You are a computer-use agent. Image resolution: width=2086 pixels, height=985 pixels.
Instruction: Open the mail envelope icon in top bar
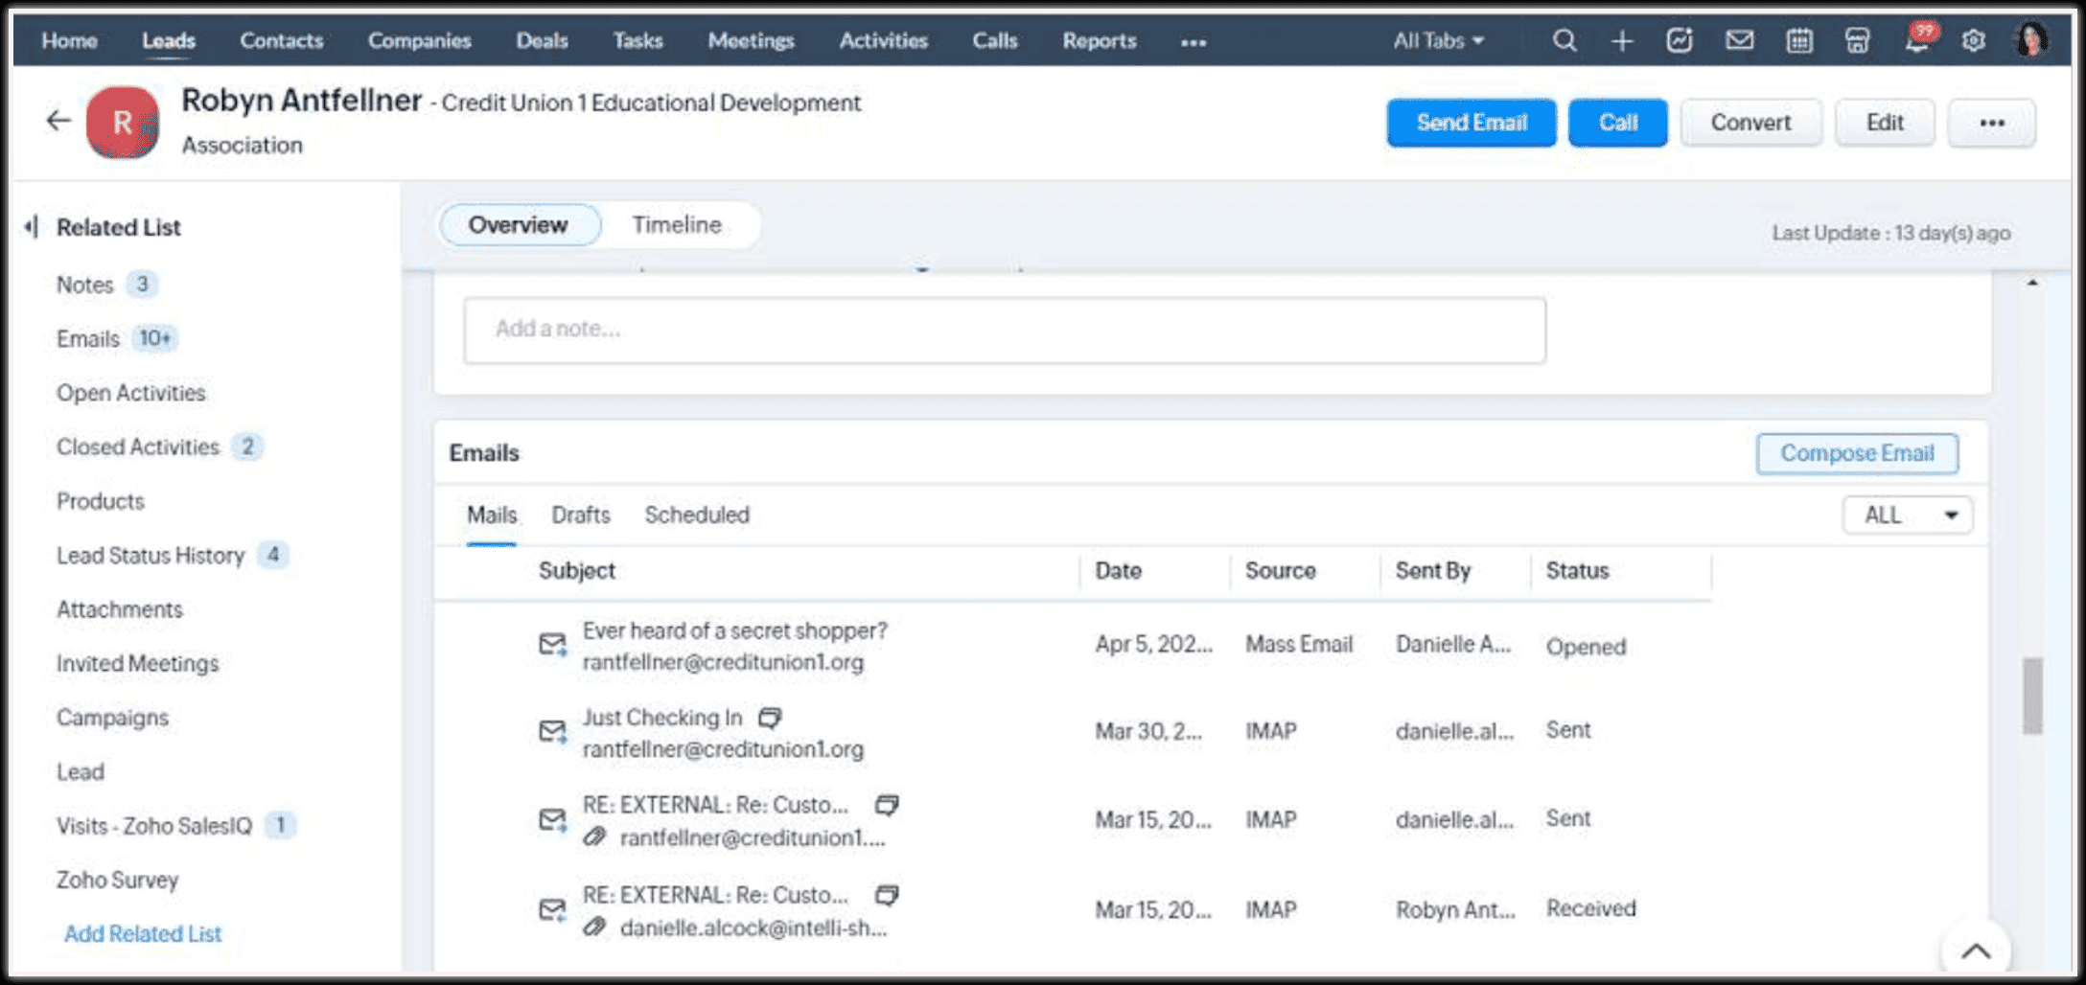(1739, 40)
